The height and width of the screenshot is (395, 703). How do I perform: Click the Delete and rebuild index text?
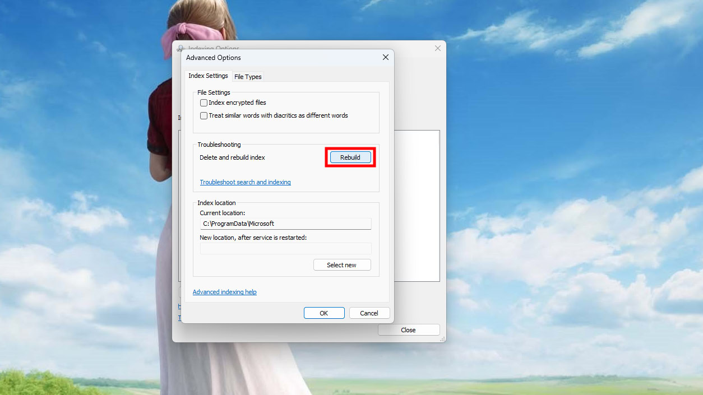233,157
